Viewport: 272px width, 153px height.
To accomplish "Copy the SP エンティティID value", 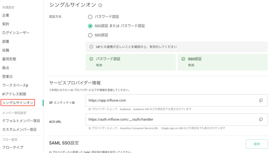I will coord(261,100).
